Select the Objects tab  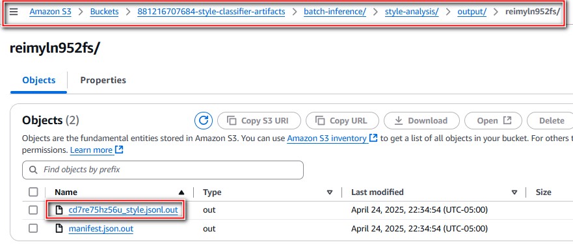pyautogui.click(x=39, y=81)
